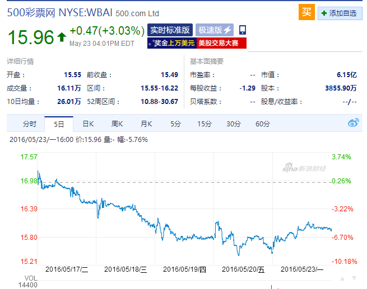The image size is (367, 289).
Task: Click the -10.18% percent axis label
Action: [x=344, y=262]
